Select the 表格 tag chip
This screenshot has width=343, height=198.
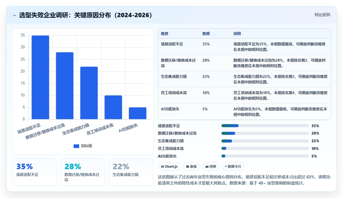[191, 166]
